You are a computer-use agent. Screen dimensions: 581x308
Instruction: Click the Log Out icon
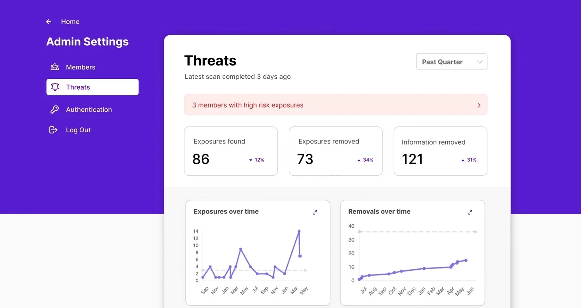[x=53, y=130]
